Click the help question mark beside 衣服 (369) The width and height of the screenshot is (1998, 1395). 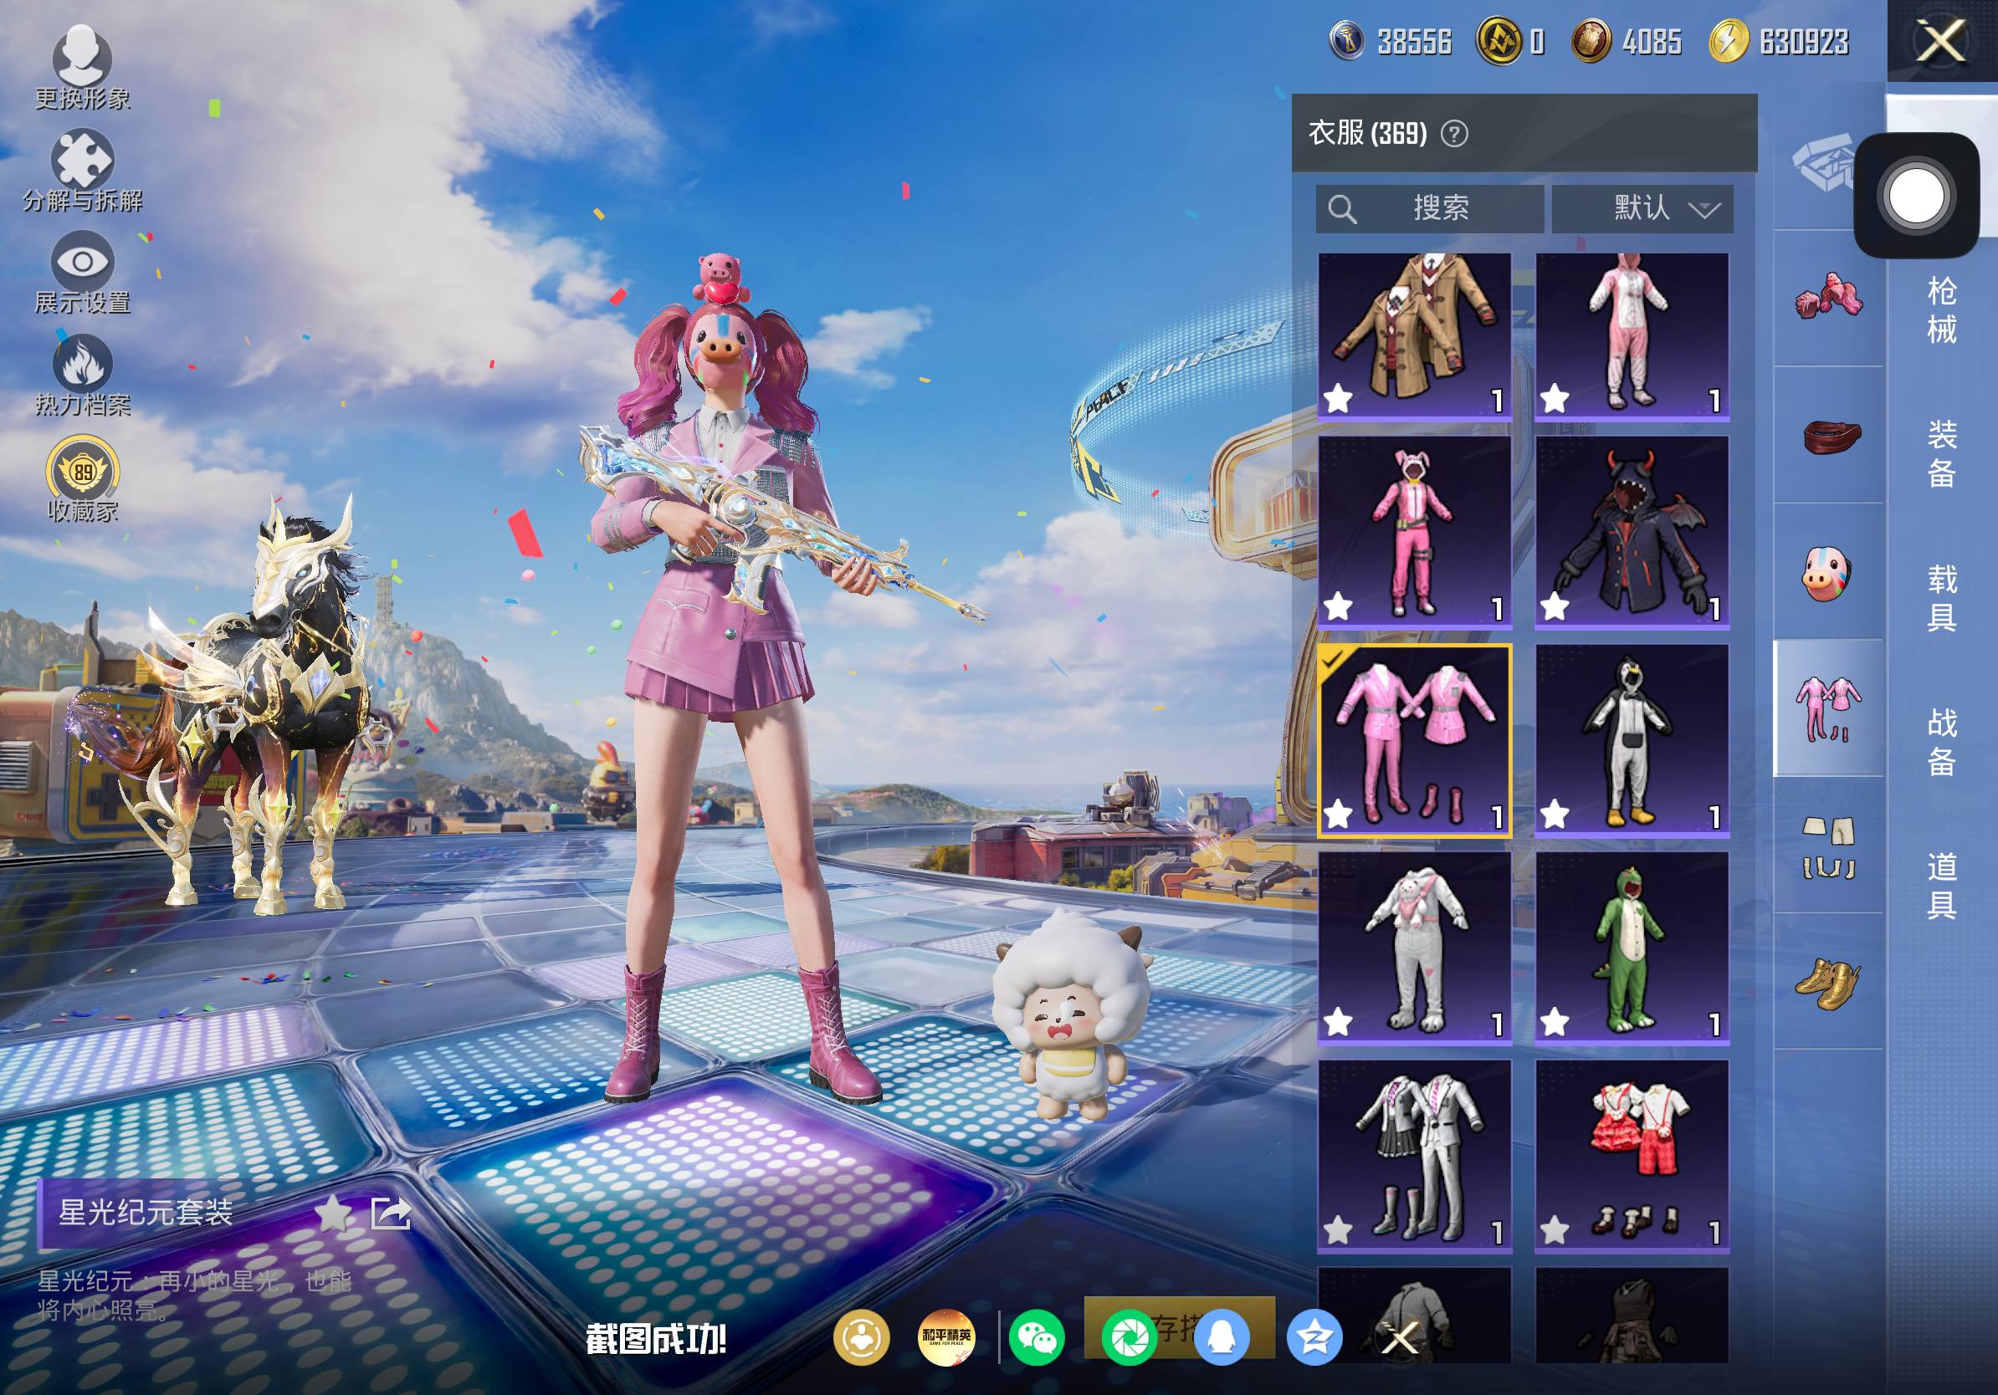1454,133
